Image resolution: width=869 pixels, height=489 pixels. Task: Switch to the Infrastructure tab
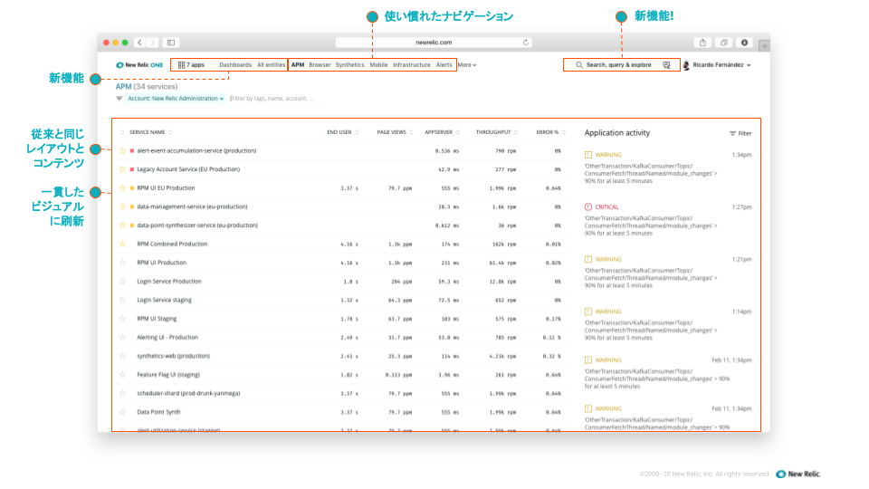(x=411, y=65)
